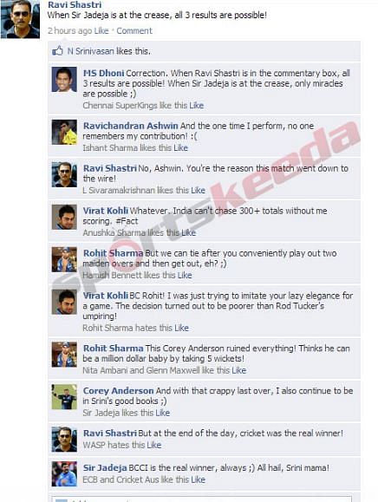Click the Comment link under the post
The width and height of the screenshot is (378, 502).
(x=134, y=30)
